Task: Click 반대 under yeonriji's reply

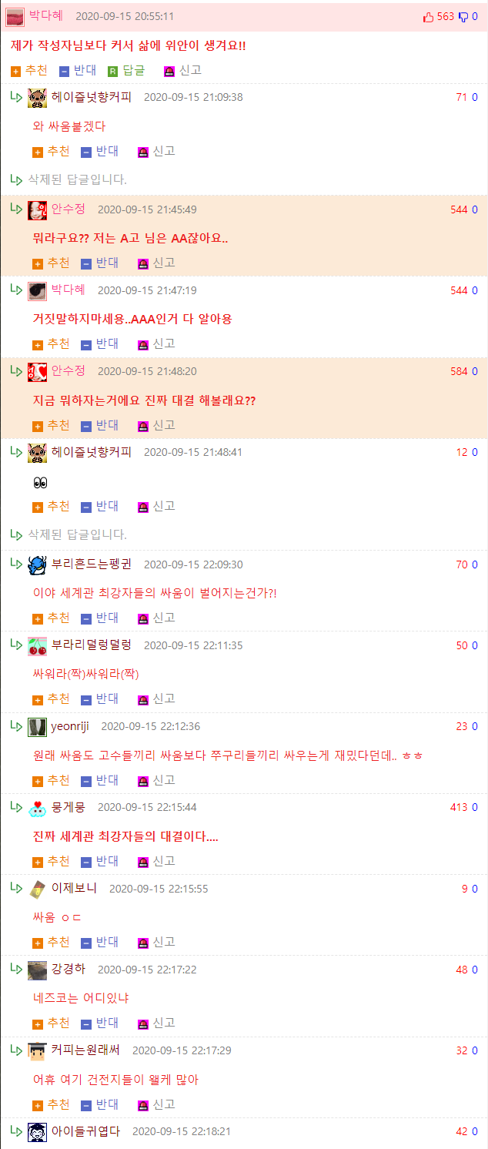Action: tap(100, 780)
